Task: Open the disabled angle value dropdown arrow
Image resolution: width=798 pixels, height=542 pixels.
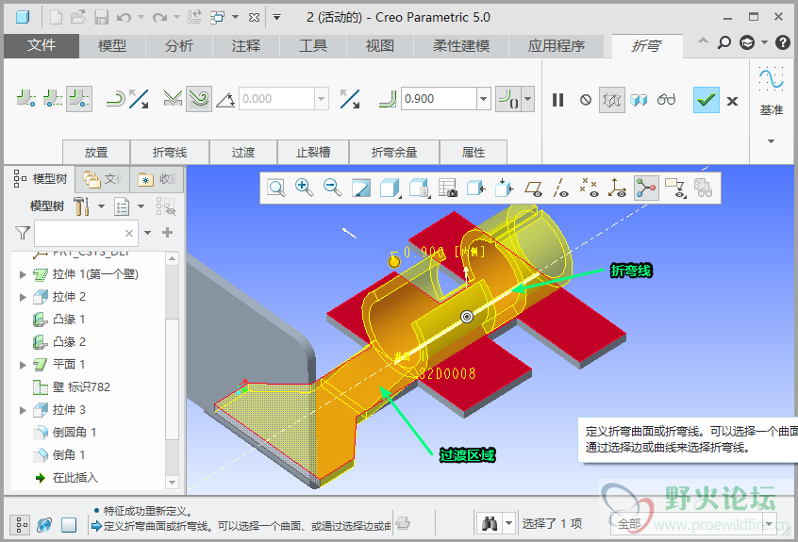Action: 321,99
